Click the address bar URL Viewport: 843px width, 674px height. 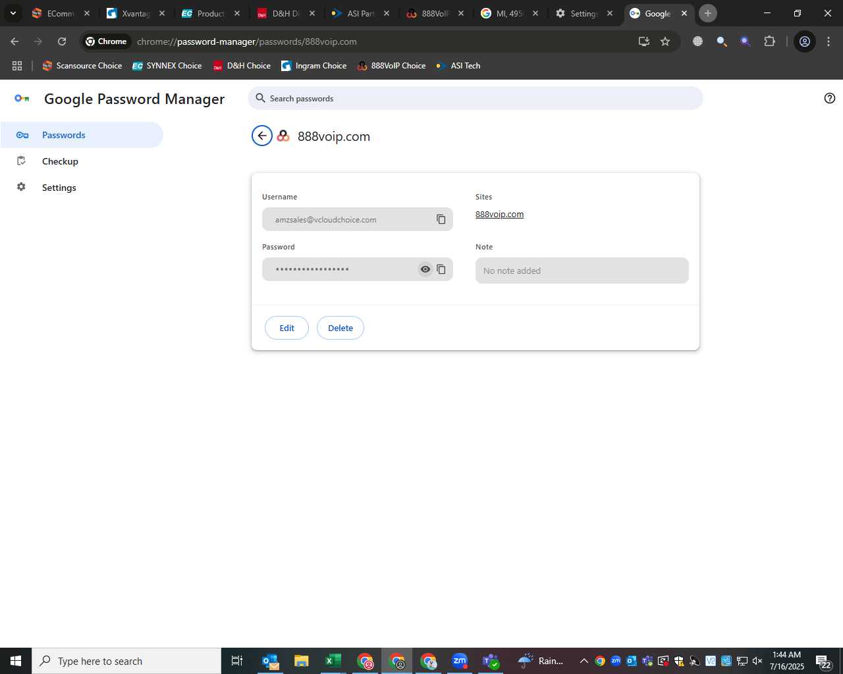click(x=247, y=41)
